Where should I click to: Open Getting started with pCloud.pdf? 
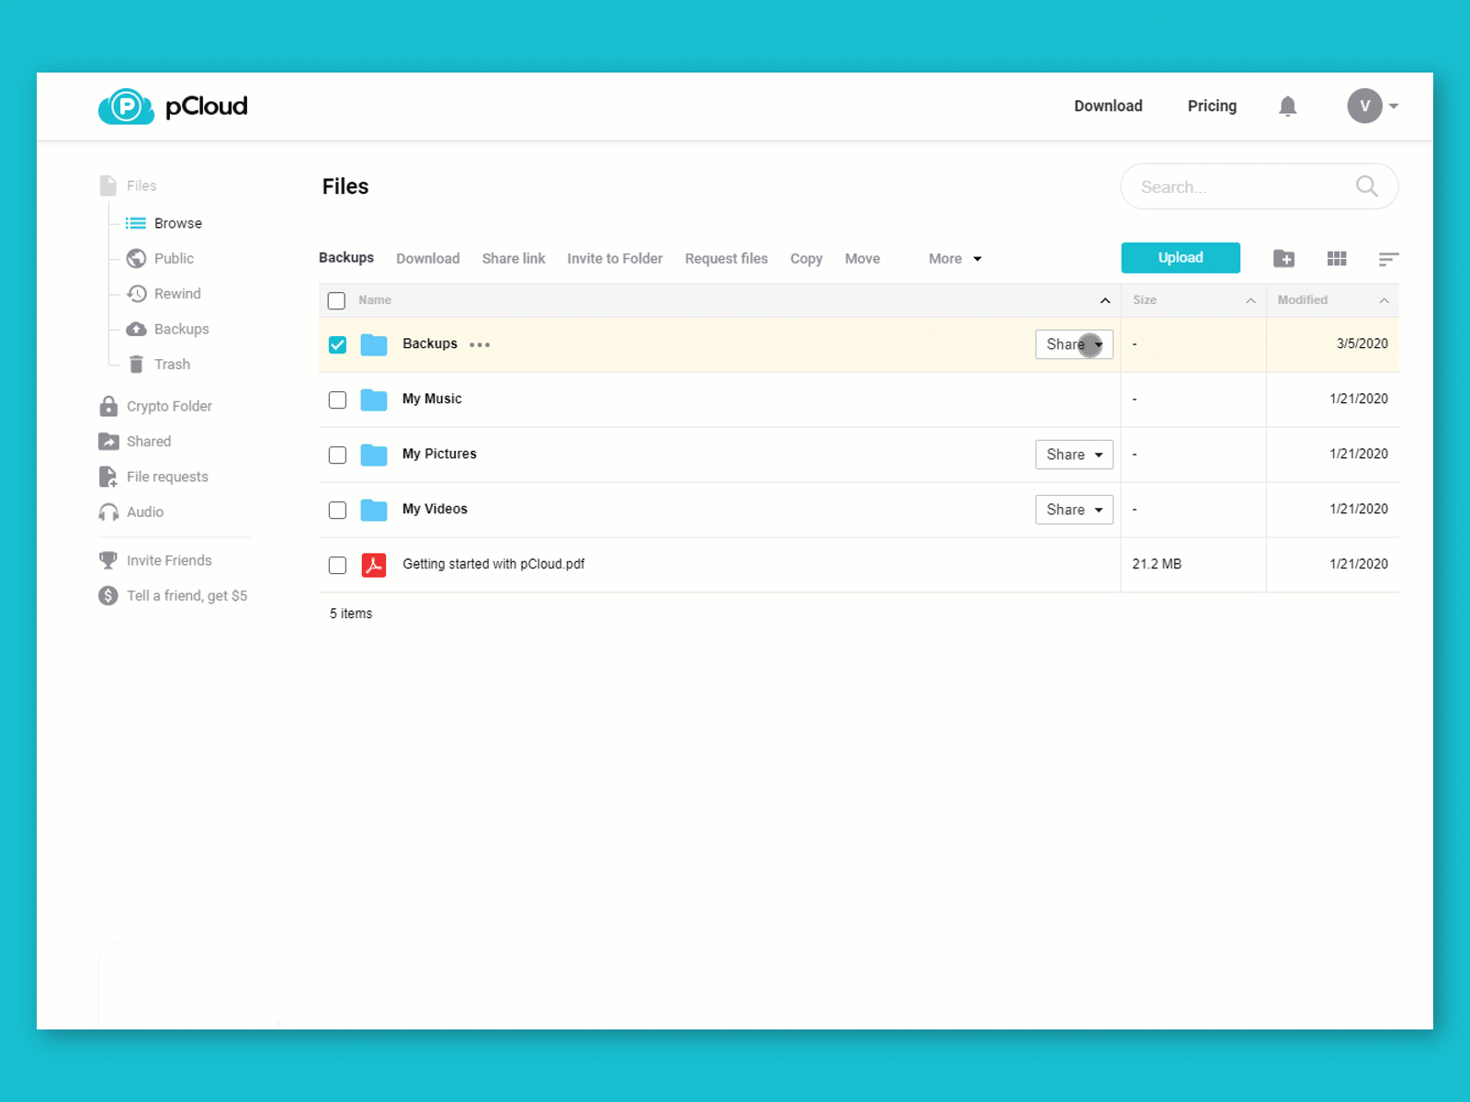click(x=493, y=564)
